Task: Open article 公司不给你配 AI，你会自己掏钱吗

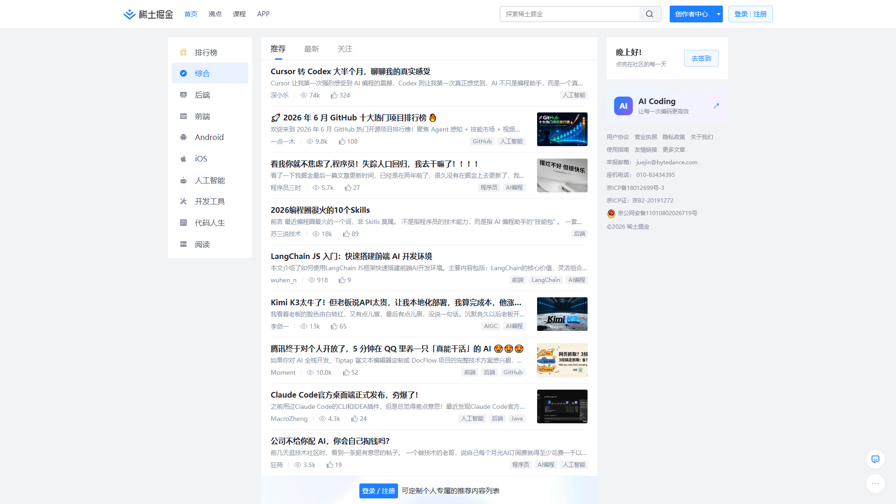Action: (x=330, y=441)
